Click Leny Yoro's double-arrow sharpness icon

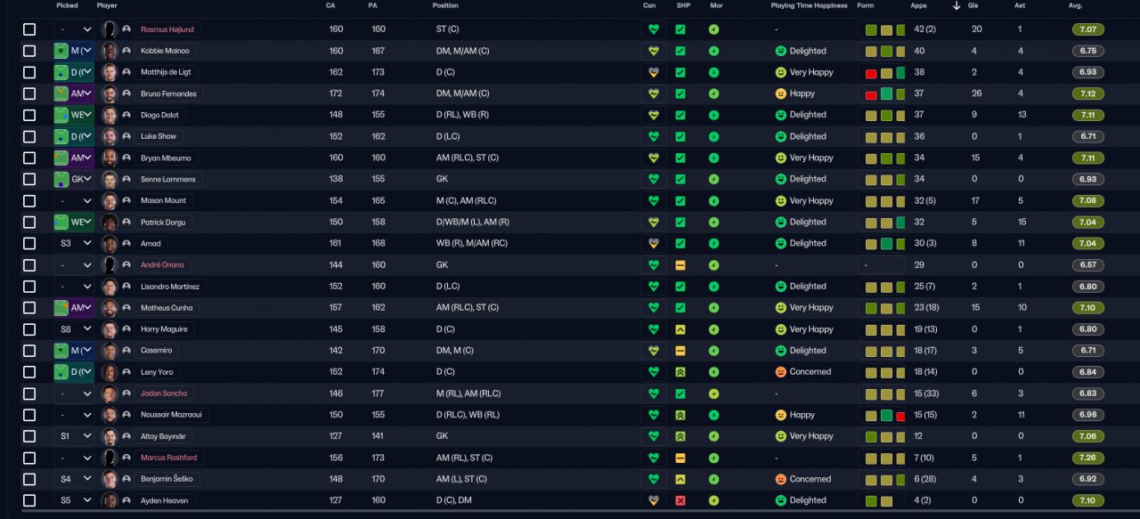click(680, 372)
